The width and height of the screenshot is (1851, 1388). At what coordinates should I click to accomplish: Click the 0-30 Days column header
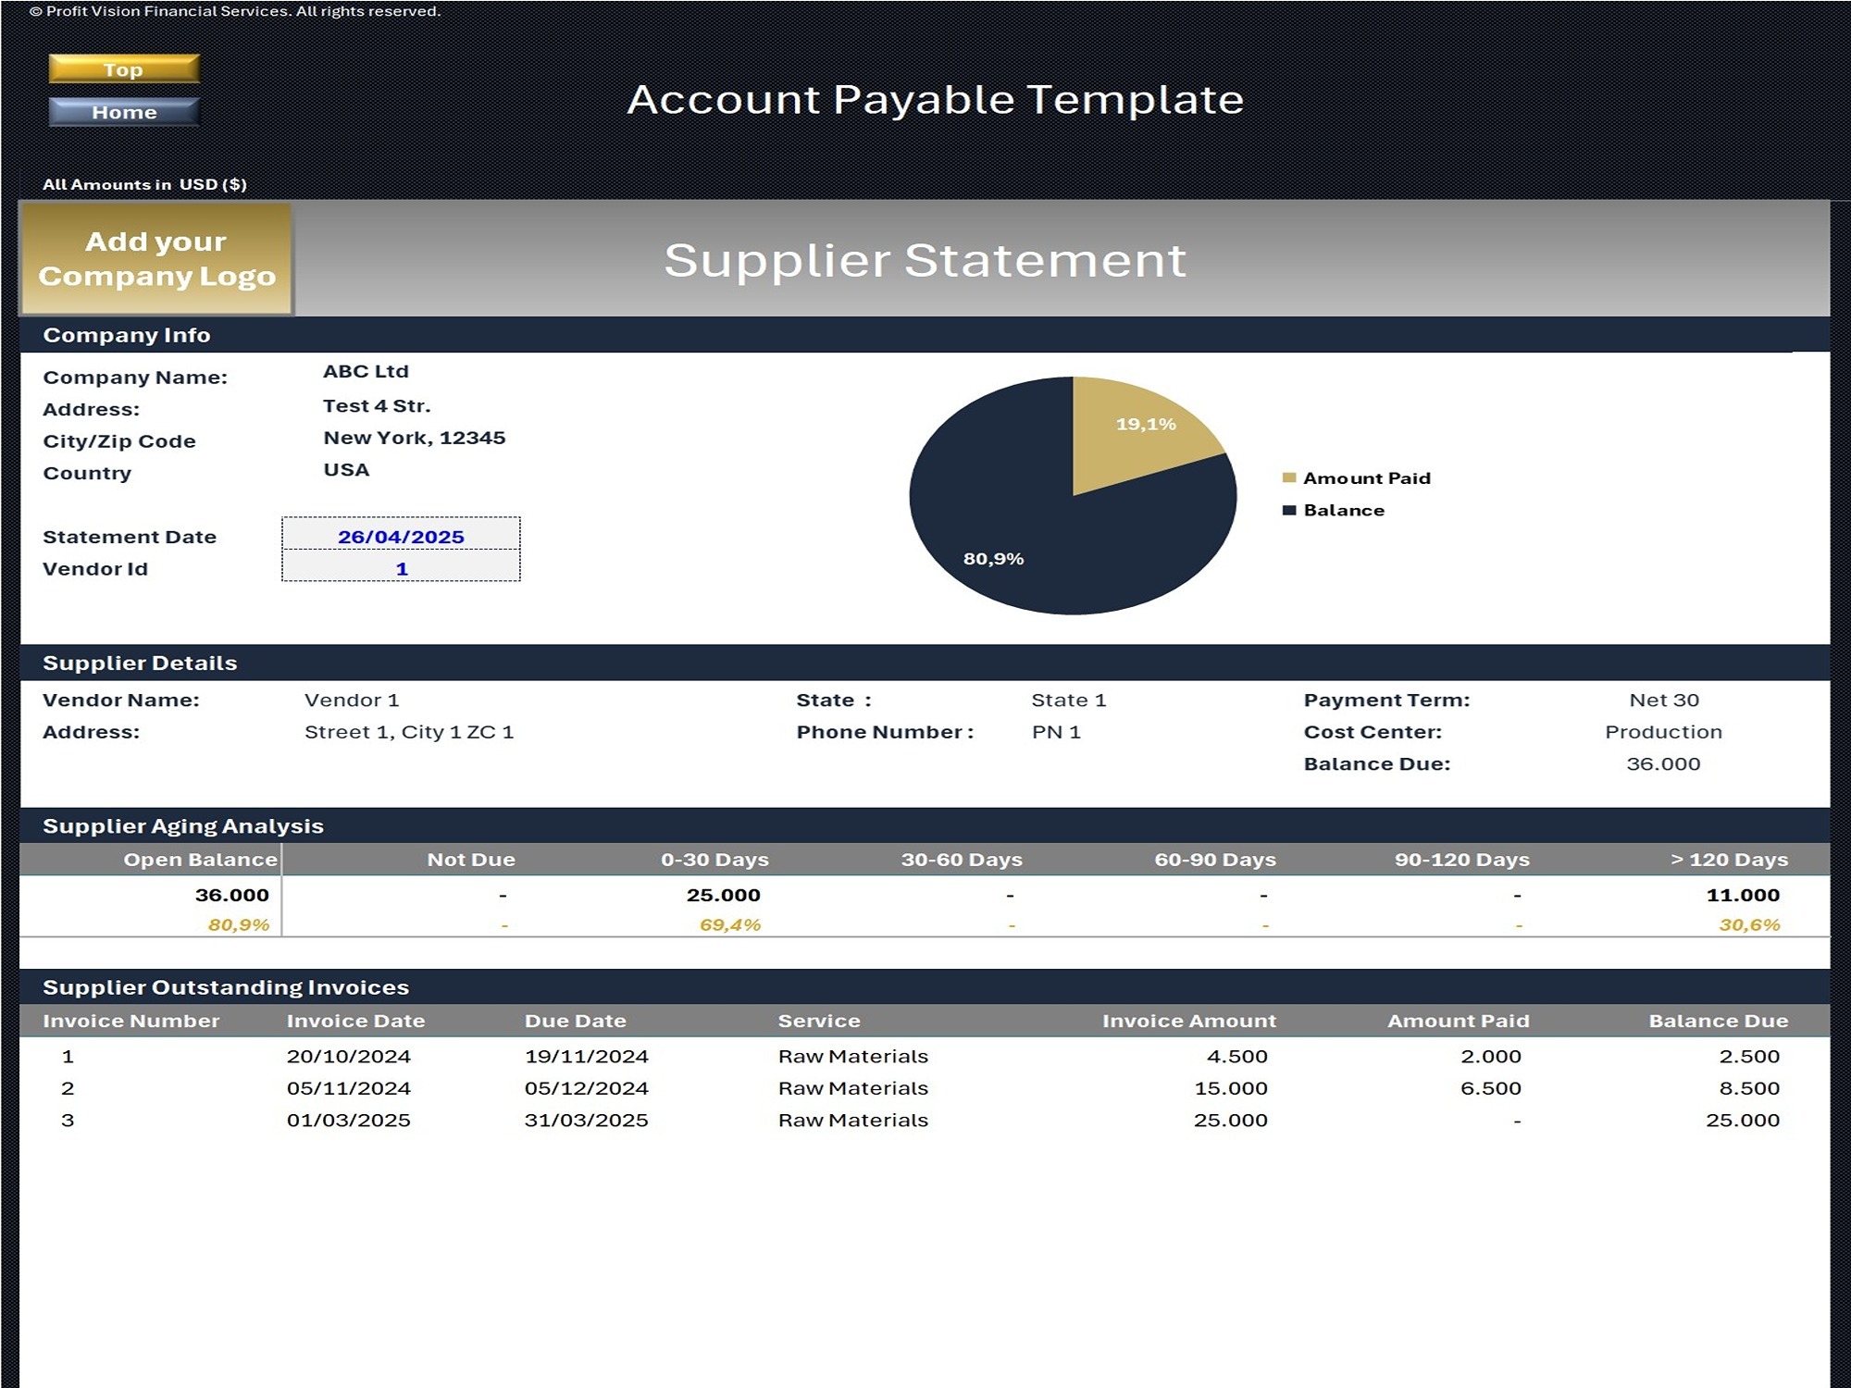pyautogui.click(x=714, y=859)
